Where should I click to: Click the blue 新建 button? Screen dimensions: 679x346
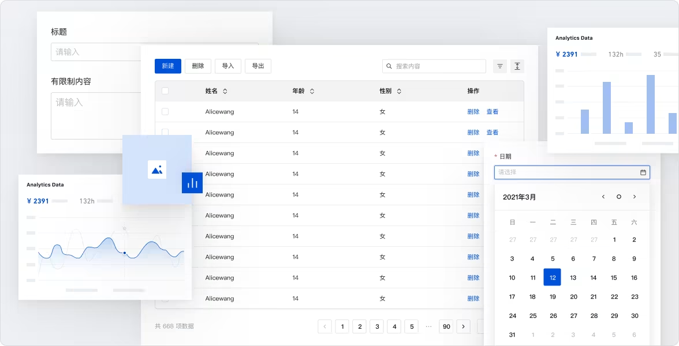(x=168, y=66)
